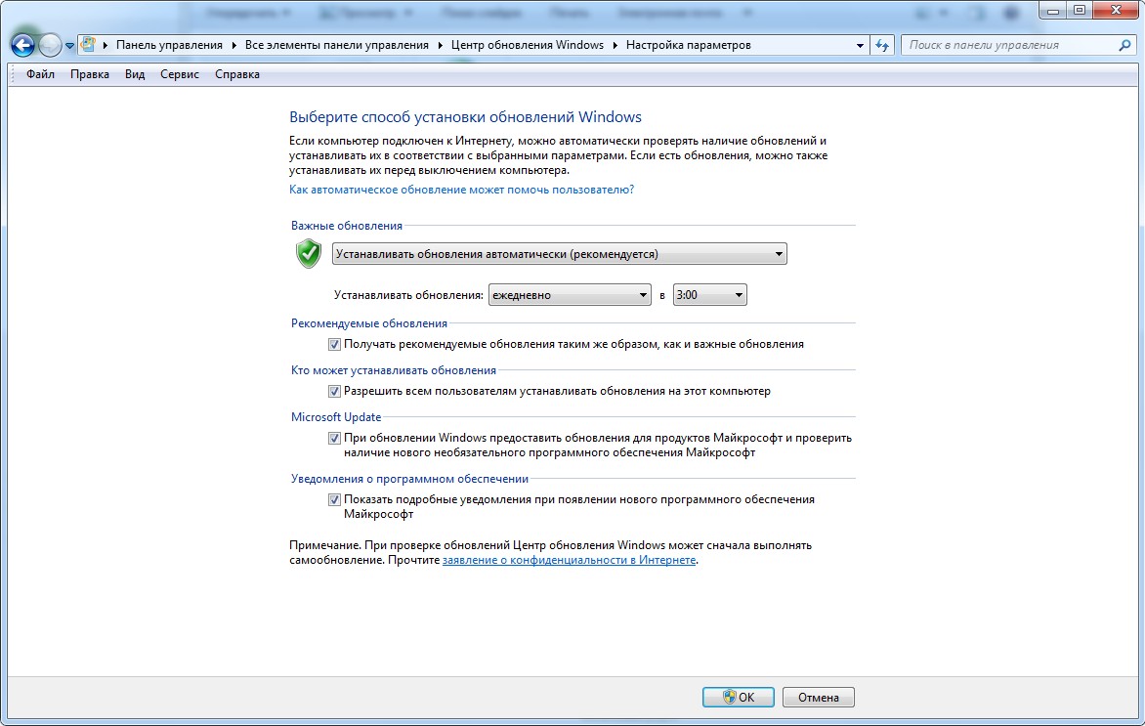Open the Вид menu
The image size is (1145, 726).
coord(135,74)
